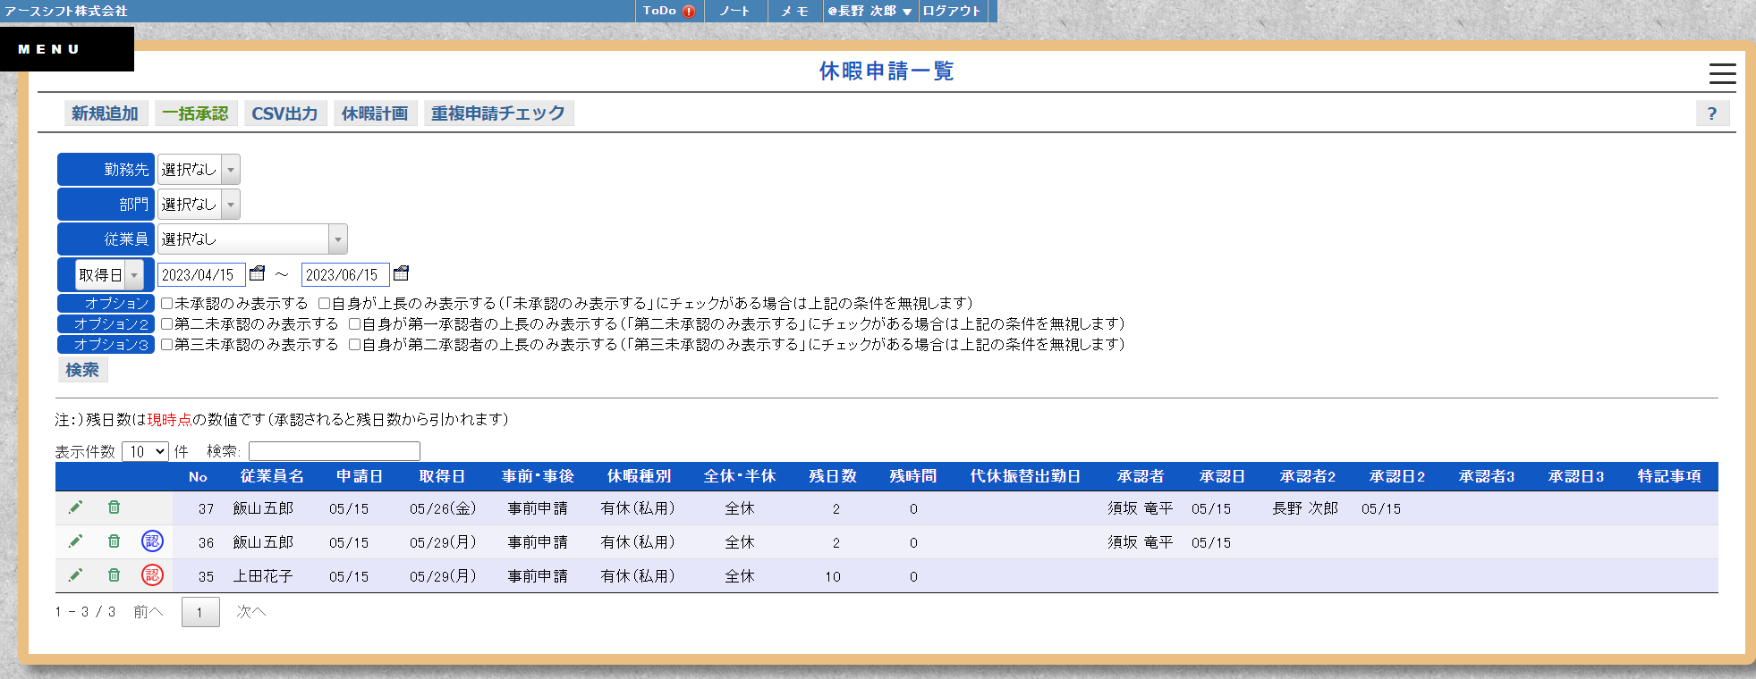Click the 新規追加 button
This screenshot has width=1756, height=679.
[x=106, y=113]
